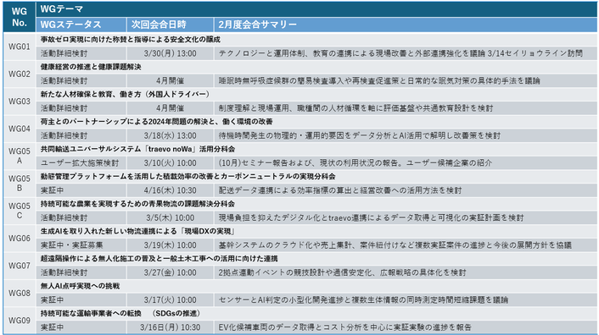Click WG02 next meeting cell 4月開催
Screen dimensions: 599x335
pyautogui.click(x=170, y=80)
